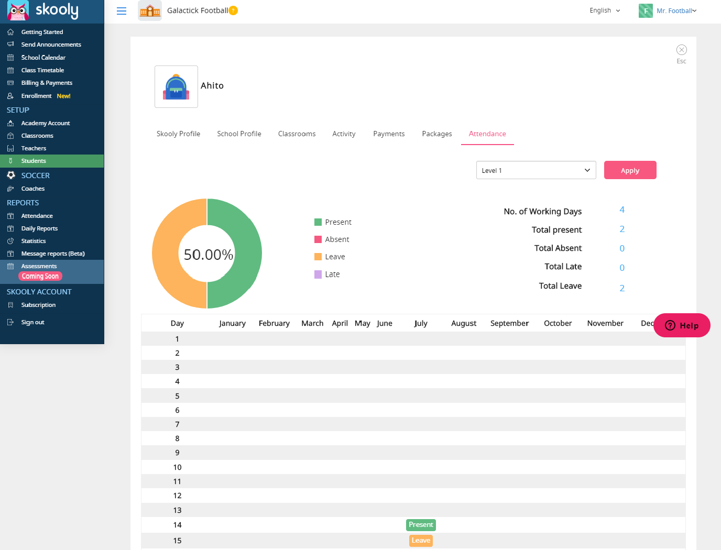Open School Calendar link
Image resolution: width=721 pixels, height=550 pixels.
pyautogui.click(x=43, y=58)
